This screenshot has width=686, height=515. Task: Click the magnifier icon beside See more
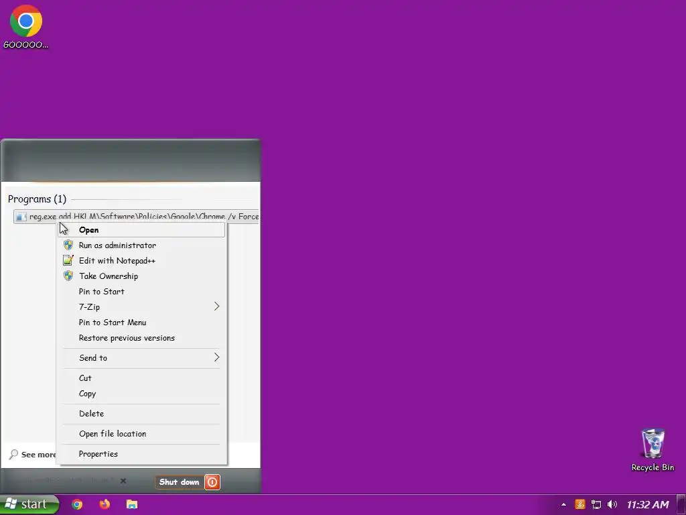point(13,454)
